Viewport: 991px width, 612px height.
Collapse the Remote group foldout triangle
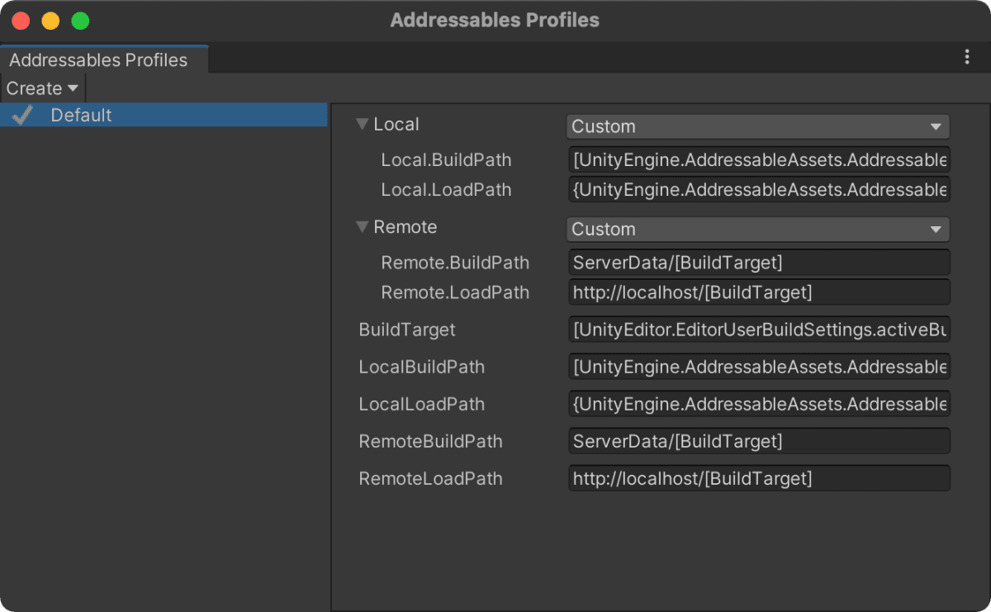[x=362, y=227]
